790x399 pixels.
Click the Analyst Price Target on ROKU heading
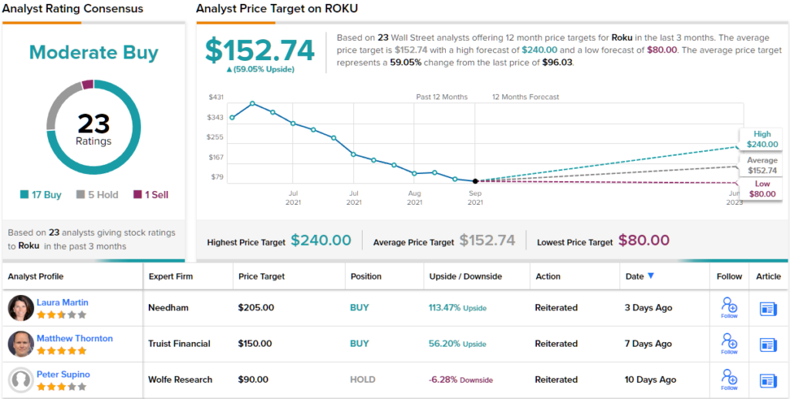click(x=277, y=8)
